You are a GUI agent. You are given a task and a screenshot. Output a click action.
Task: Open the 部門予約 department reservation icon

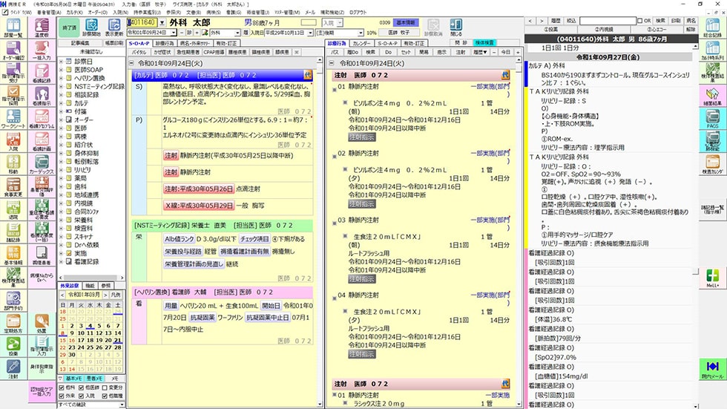(13, 300)
